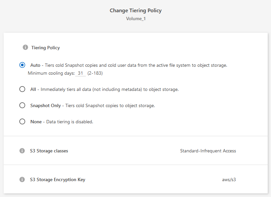
Task: Choose the All tiering policy radio button
Action: (22, 89)
